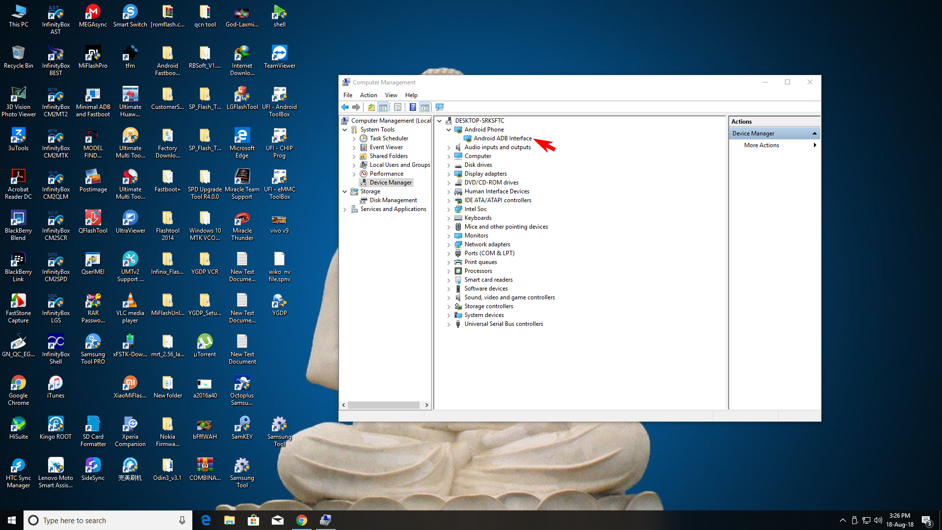The height and width of the screenshot is (530, 942).
Task: Collapse the Android Phone device category
Action: tap(449, 130)
